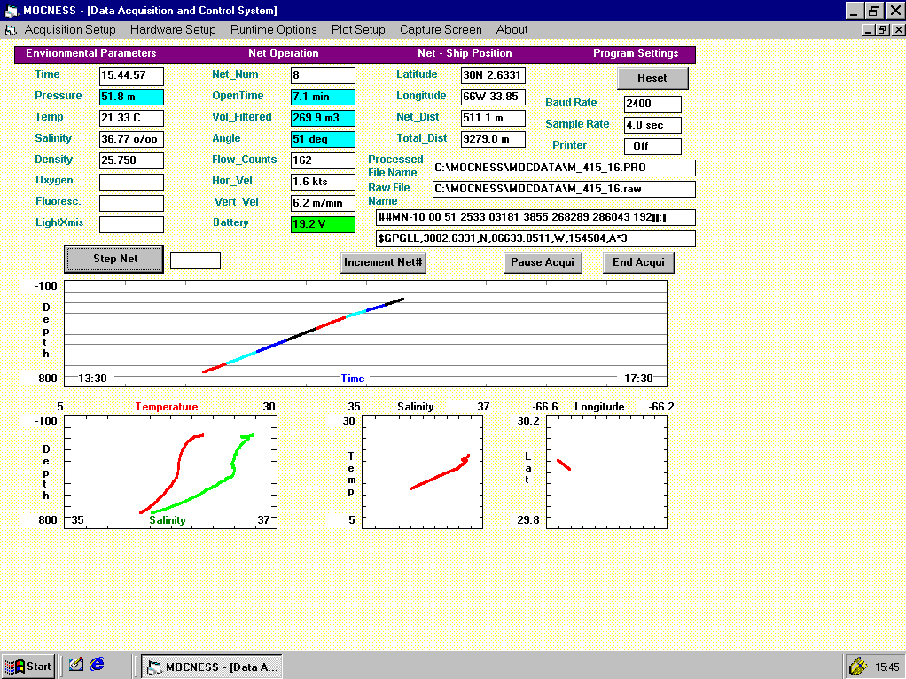
Task: Open the Windows Start menu
Action: 27,666
